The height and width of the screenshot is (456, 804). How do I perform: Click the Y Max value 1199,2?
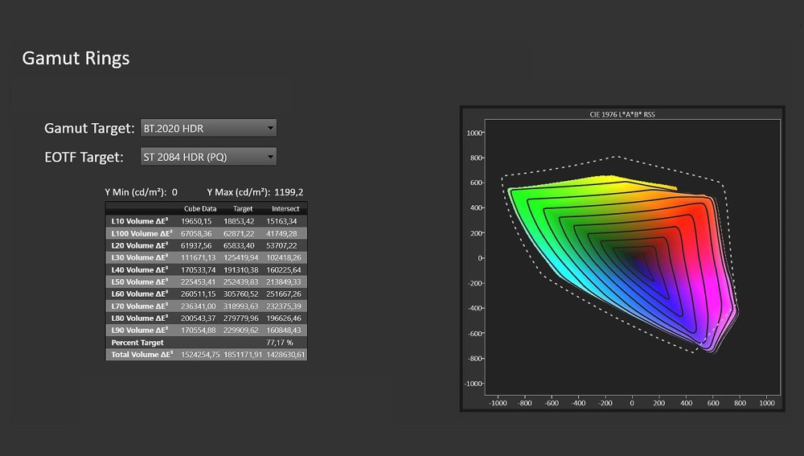point(289,192)
